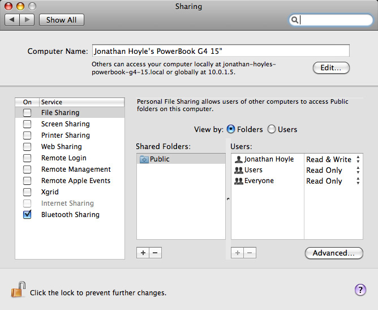This screenshot has width=378, height=310.
Task: Remove shared folder with minus button
Action: 155,253
